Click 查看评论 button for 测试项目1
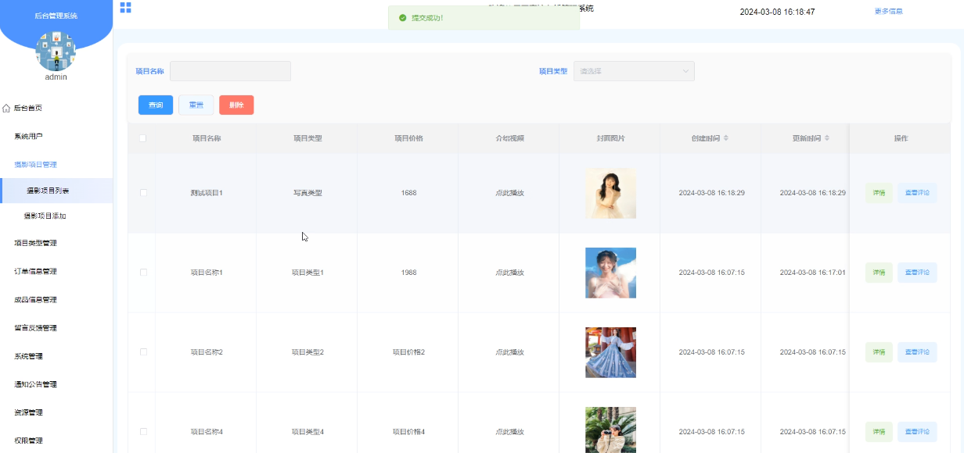 coord(917,193)
